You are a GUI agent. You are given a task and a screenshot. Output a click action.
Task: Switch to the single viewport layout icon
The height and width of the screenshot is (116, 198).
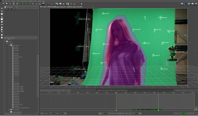182,4
